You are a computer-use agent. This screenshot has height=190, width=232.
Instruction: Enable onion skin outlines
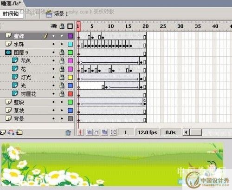pyautogui.click(x=97, y=132)
